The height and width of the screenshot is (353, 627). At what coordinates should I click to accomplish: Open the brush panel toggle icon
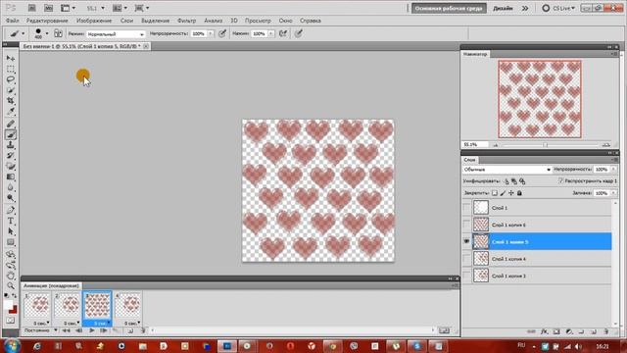coord(58,33)
